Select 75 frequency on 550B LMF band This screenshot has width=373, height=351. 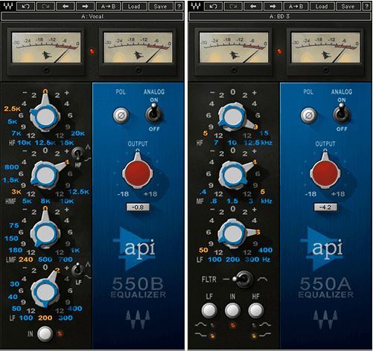14,225
